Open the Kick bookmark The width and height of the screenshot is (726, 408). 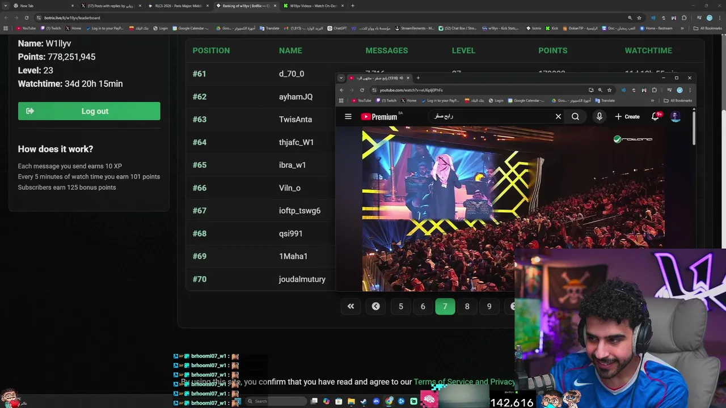point(552,28)
